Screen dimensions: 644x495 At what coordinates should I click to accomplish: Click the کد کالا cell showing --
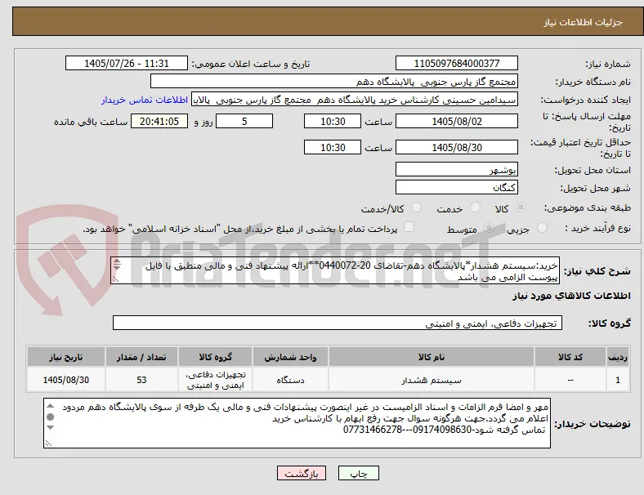click(x=570, y=380)
